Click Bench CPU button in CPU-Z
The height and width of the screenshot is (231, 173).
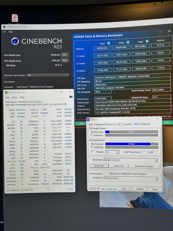point(99,166)
